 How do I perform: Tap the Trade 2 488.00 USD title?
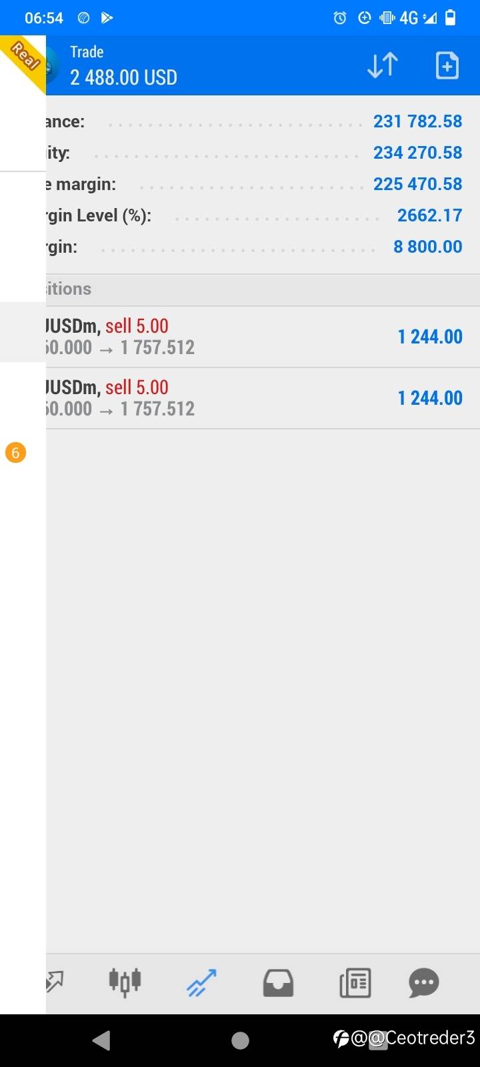tap(123, 66)
